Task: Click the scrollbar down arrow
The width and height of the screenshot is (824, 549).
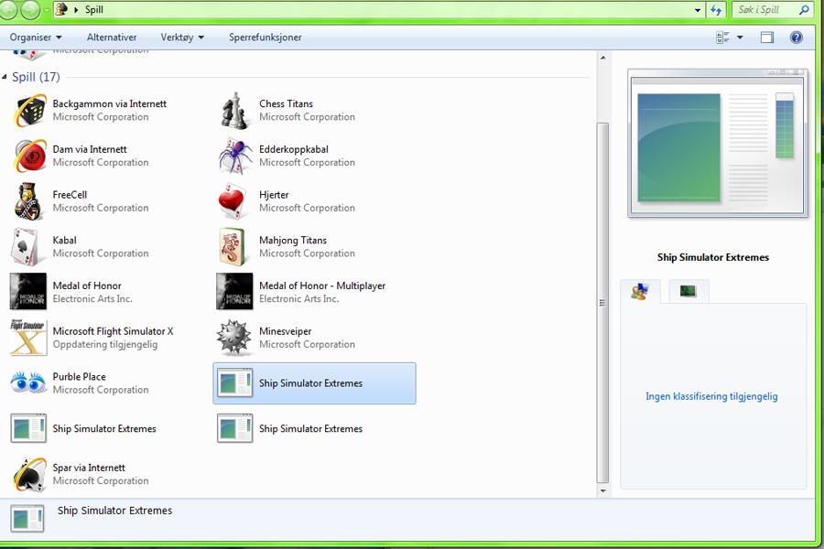Action: [602, 490]
